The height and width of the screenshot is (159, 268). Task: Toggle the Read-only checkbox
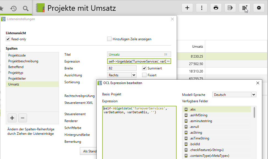[8, 39]
